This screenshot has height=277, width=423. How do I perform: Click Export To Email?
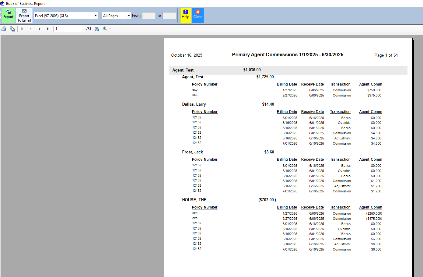pos(24,15)
